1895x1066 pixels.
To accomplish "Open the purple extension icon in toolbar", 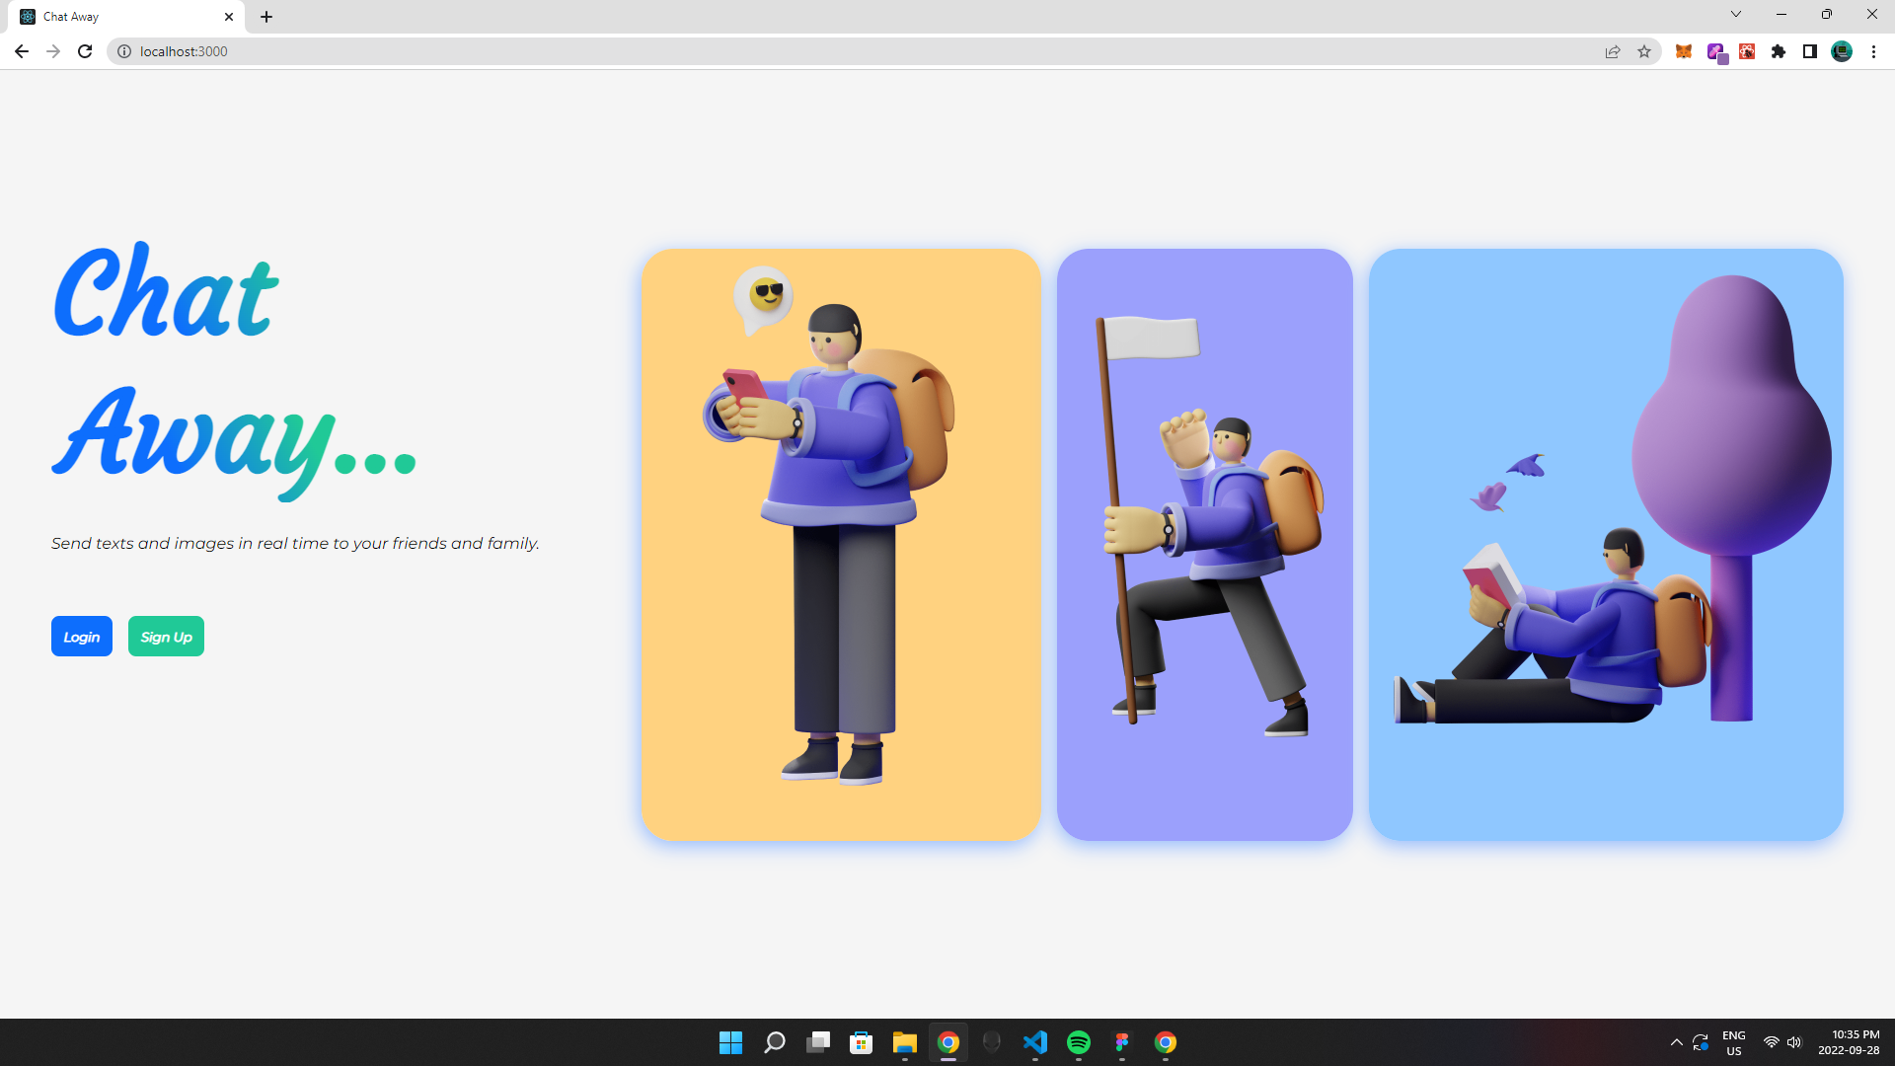I will click(1716, 52).
